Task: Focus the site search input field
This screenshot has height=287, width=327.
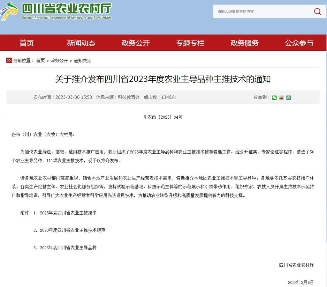Action: pos(262,11)
